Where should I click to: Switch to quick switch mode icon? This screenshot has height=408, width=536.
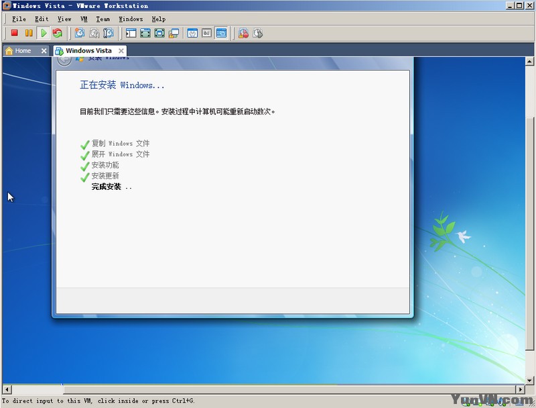pyautogui.click(x=145, y=33)
